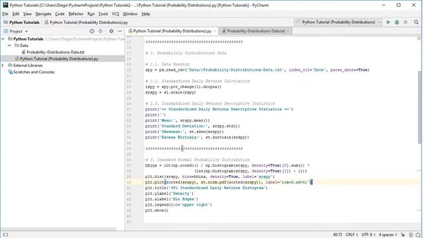The height and width of the screenshot is (238, 423).
Task: Open the Window menu
Action: click(130, 14)
